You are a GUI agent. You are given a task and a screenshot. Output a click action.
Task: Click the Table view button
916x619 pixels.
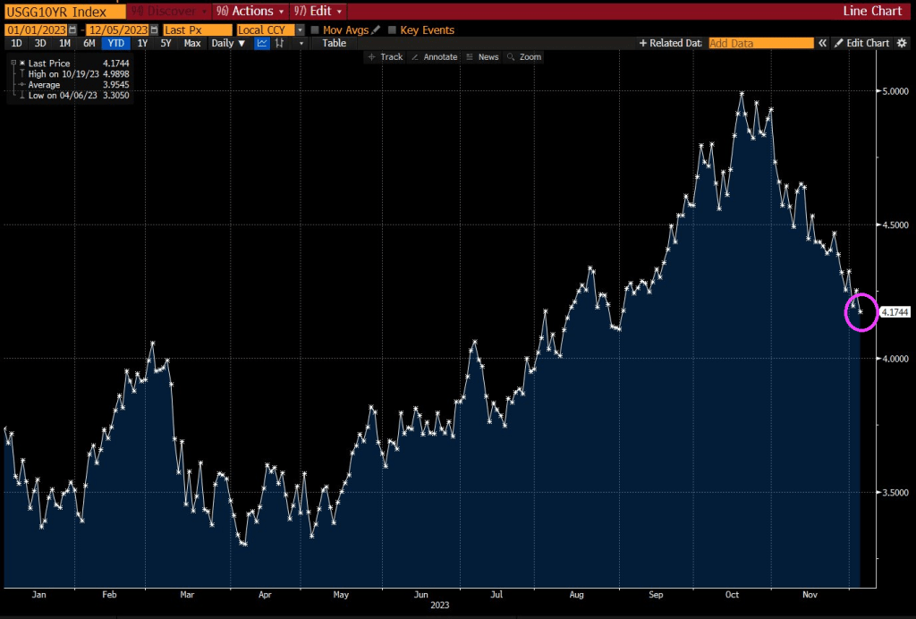(x=334, y=43)
